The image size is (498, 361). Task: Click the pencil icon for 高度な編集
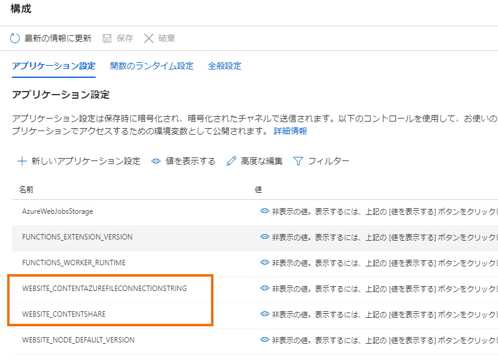coord(230,161)
